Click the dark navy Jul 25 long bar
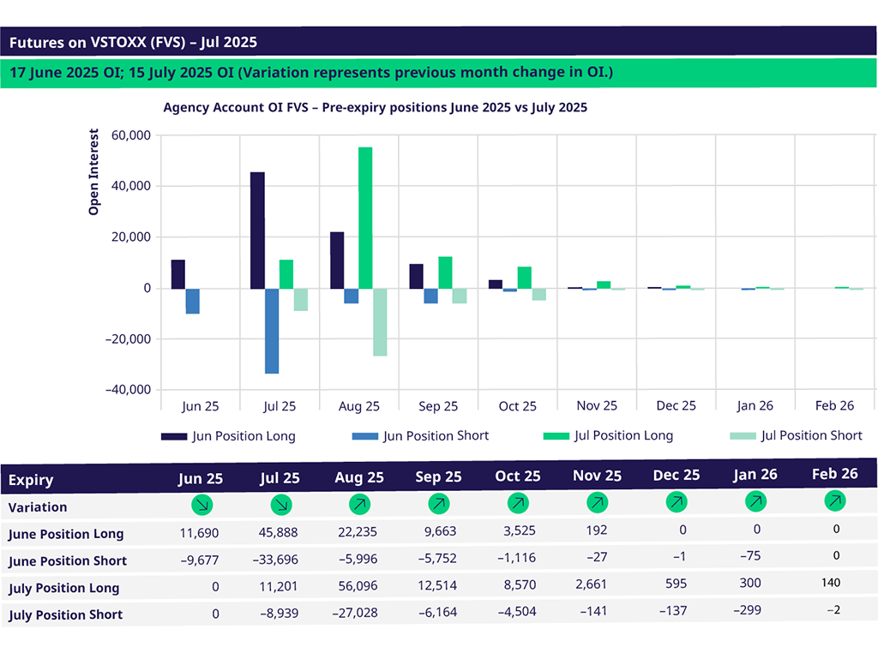The height and width of the screenshot is (653, 878). tap(257, 230)
